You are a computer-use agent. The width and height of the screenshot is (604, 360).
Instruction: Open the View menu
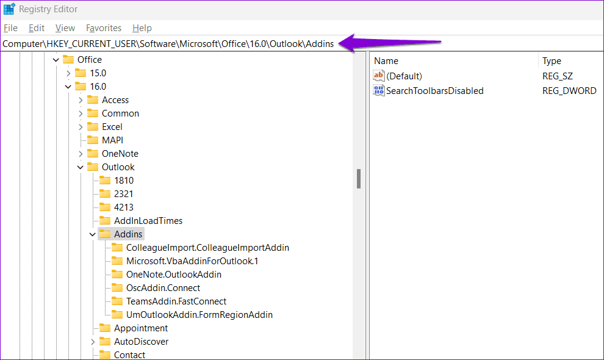65,28
